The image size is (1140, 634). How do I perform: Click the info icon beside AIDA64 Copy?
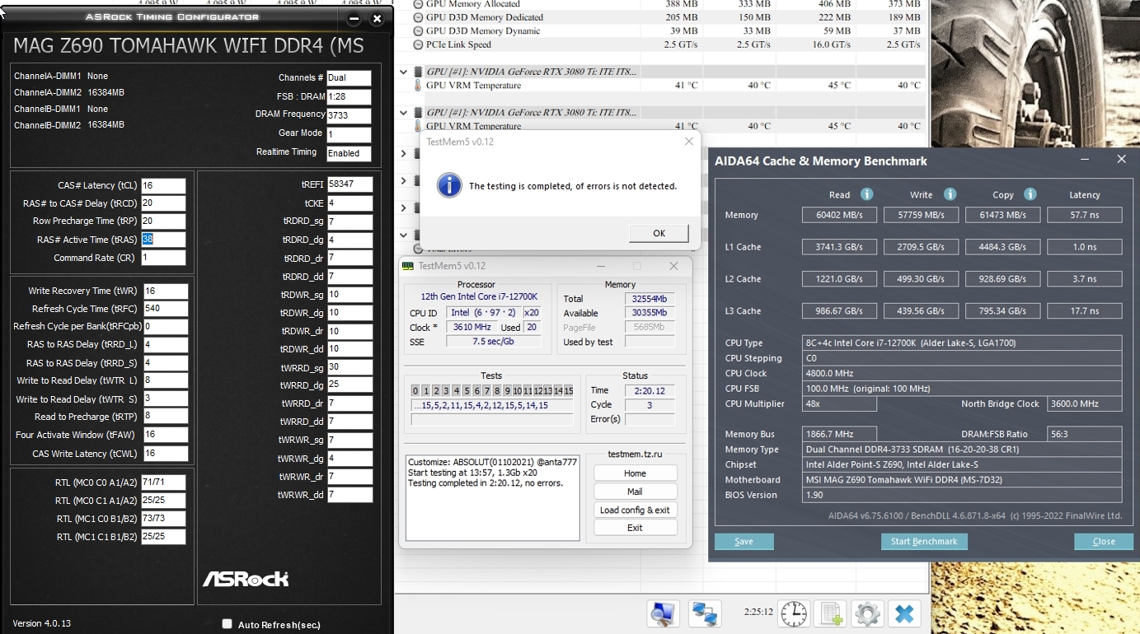1030,194
